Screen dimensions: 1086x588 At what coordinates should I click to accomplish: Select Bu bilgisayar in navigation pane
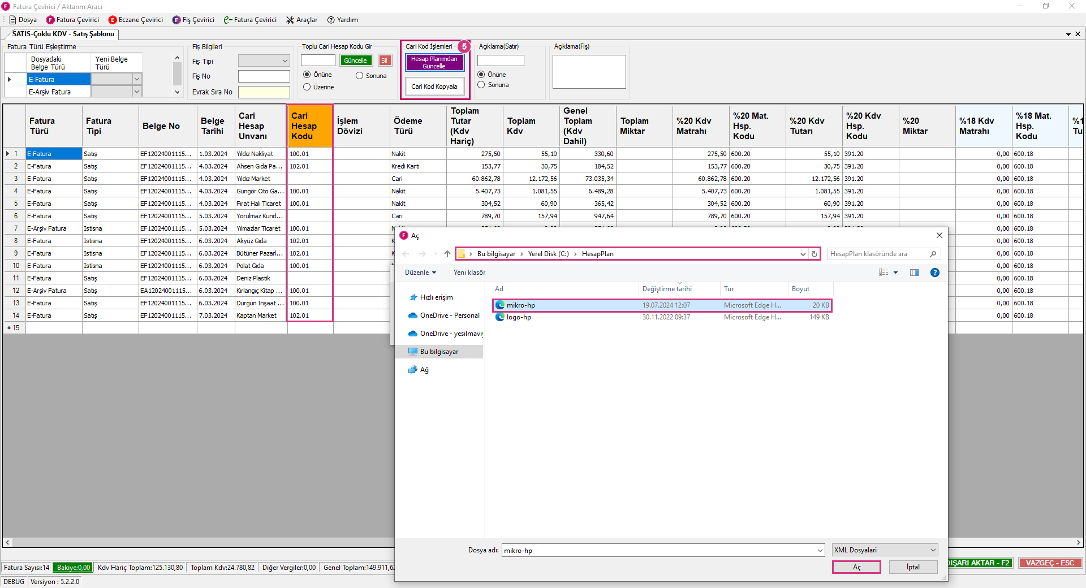pyautogui.click(x=439, y=352)
